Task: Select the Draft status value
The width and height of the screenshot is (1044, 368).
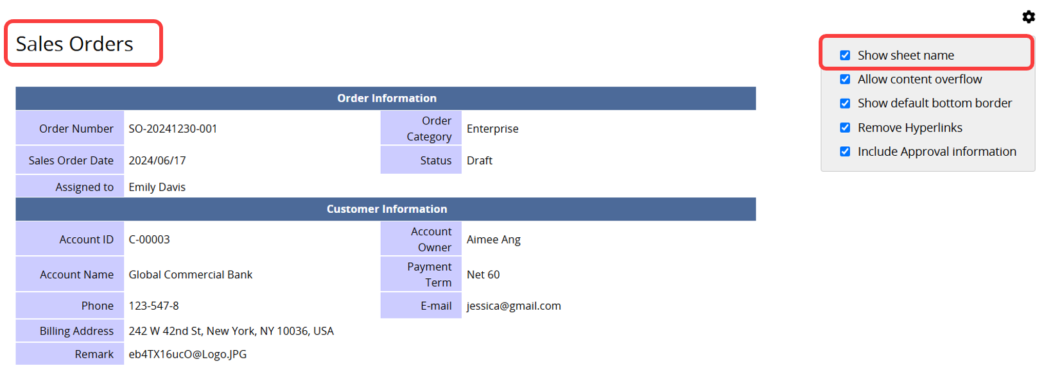Action: (480, 160)
